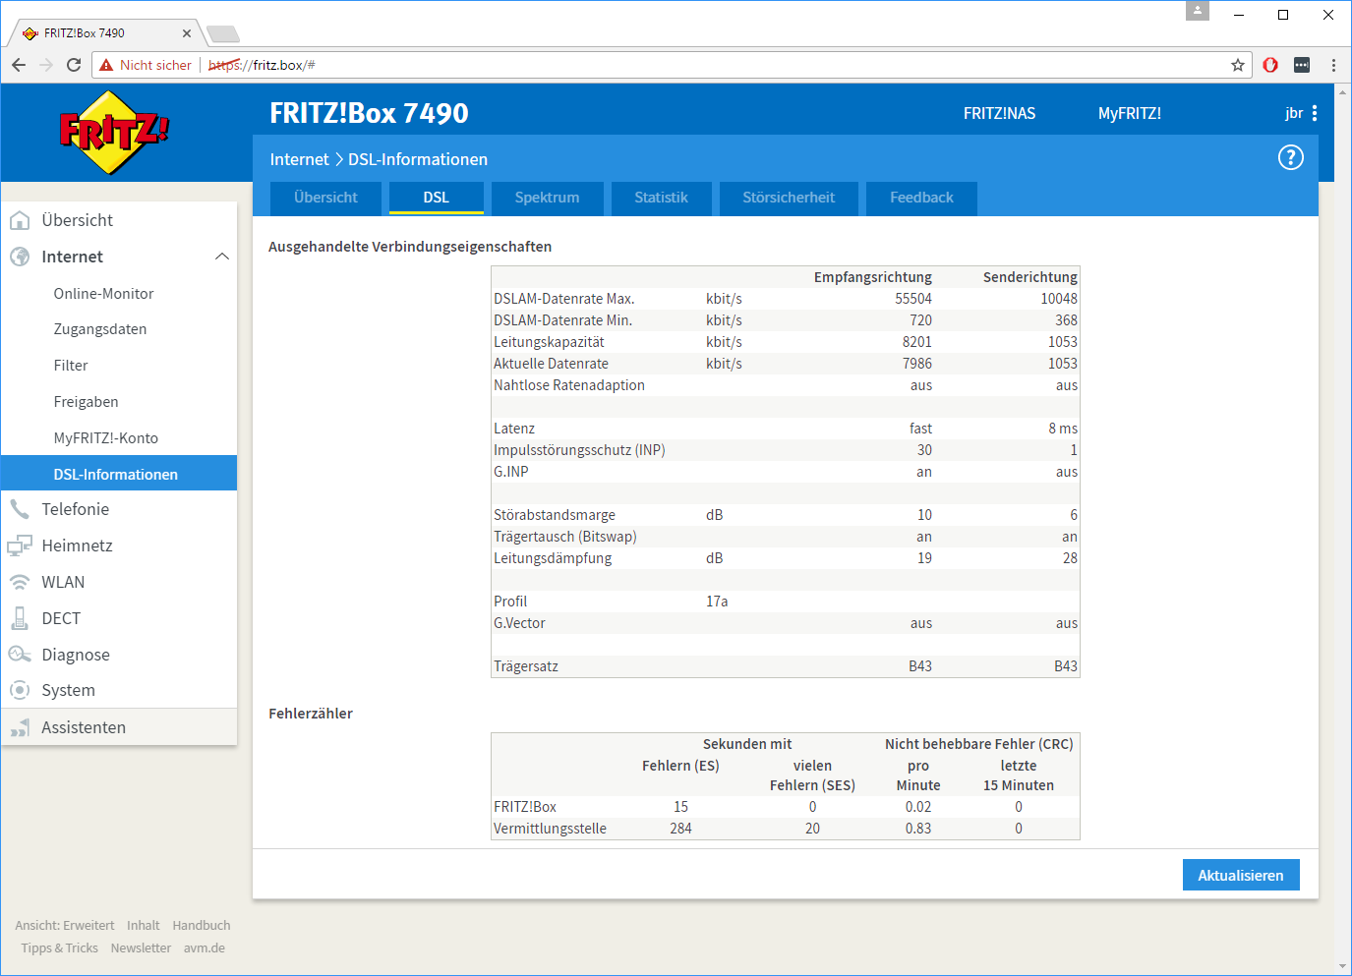
Task: Collapse the Internet sidebar section
Action: pyautogui.click(x=222, y=257)
